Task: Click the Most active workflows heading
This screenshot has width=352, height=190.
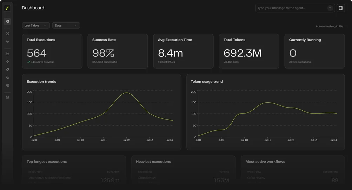Action: point(265,162)
